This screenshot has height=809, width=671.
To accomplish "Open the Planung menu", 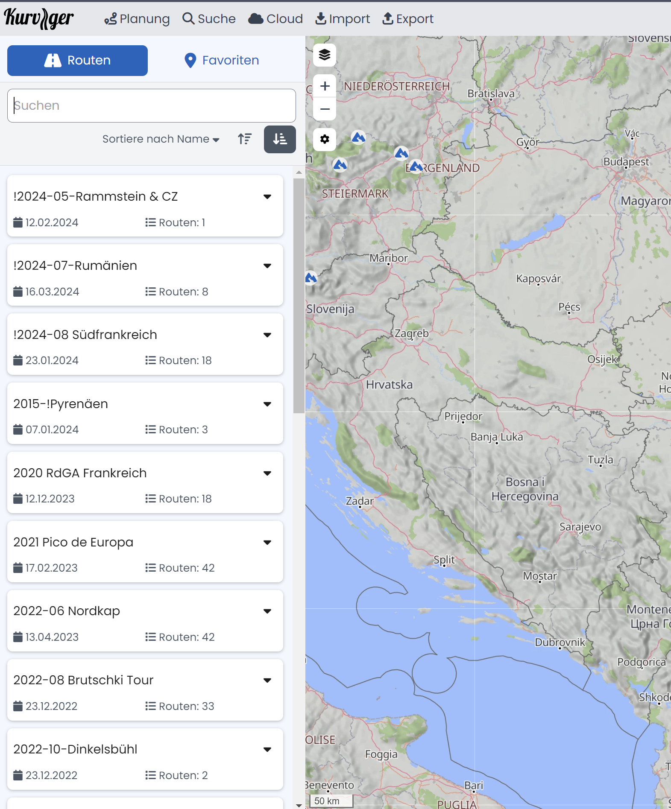I will 137,19.
